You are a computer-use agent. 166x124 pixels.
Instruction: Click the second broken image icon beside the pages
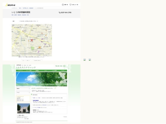coord(90,60)
